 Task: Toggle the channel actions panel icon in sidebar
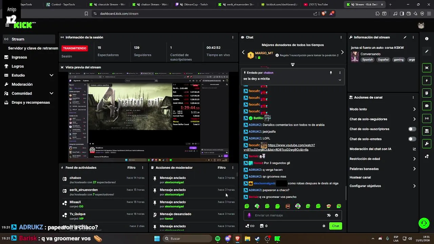click(427, 131)
